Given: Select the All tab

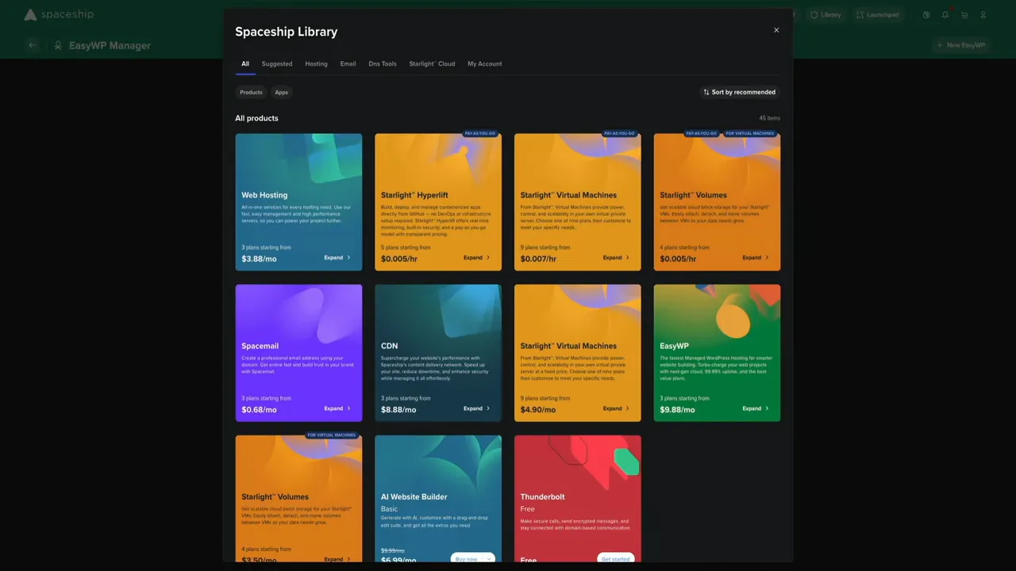Looking at the screenshot, I should point(245,63).
